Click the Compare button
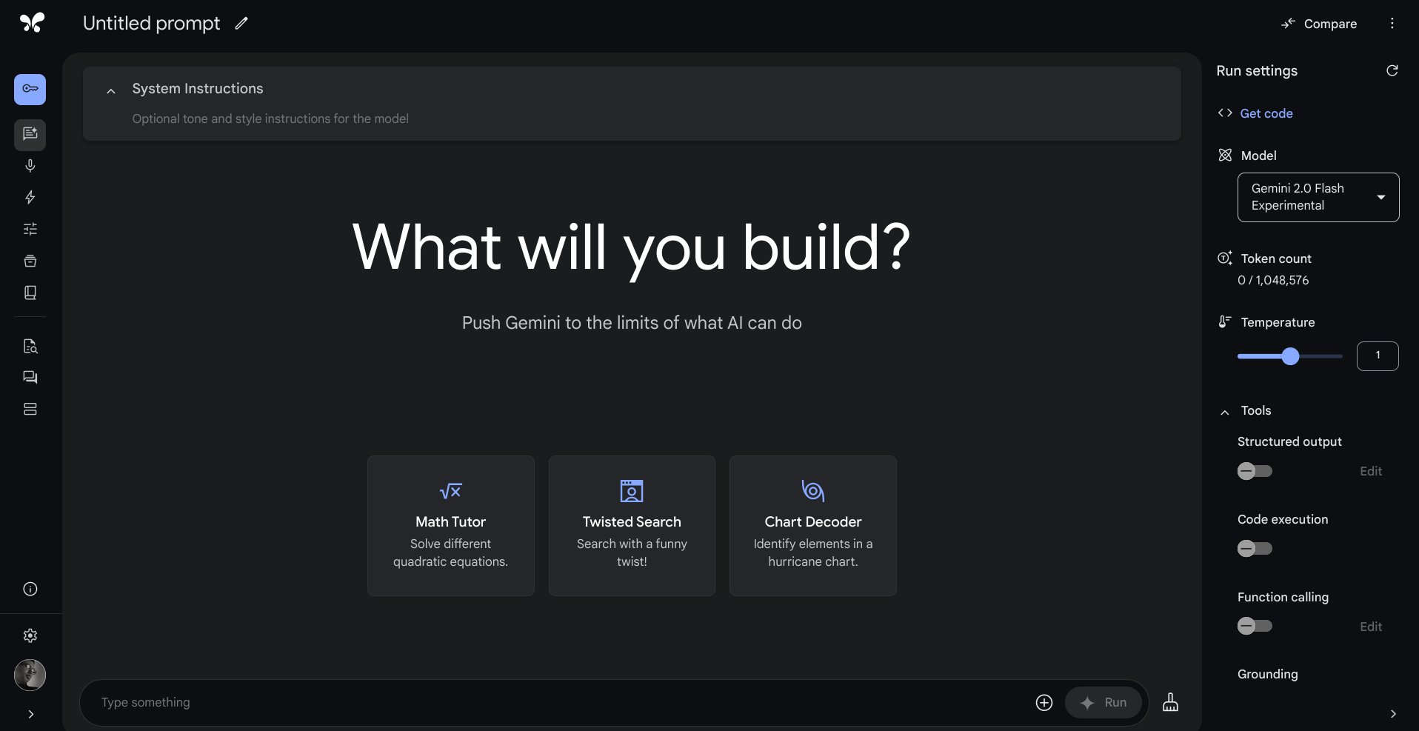 tap(1319, 24)
